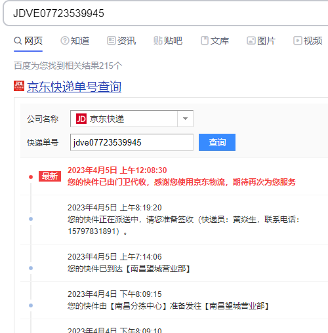Viewport: 328px width, 333px height.
Task: Switch to the 图片 tab
Action: click(261, 41)
